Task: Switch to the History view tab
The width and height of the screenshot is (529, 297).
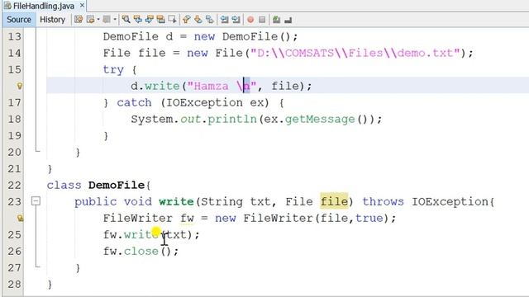Action: (52, 20)
